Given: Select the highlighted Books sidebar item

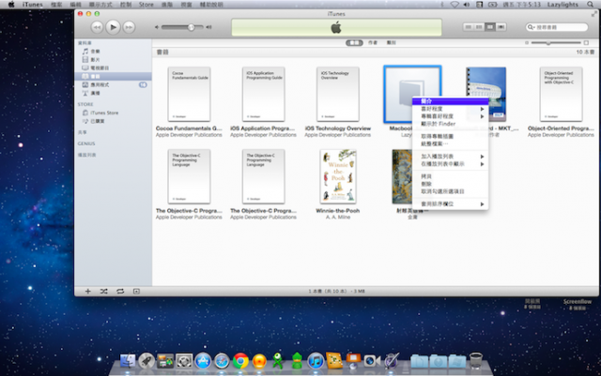Looking at the screenshot, I should (x=113, y=77).
